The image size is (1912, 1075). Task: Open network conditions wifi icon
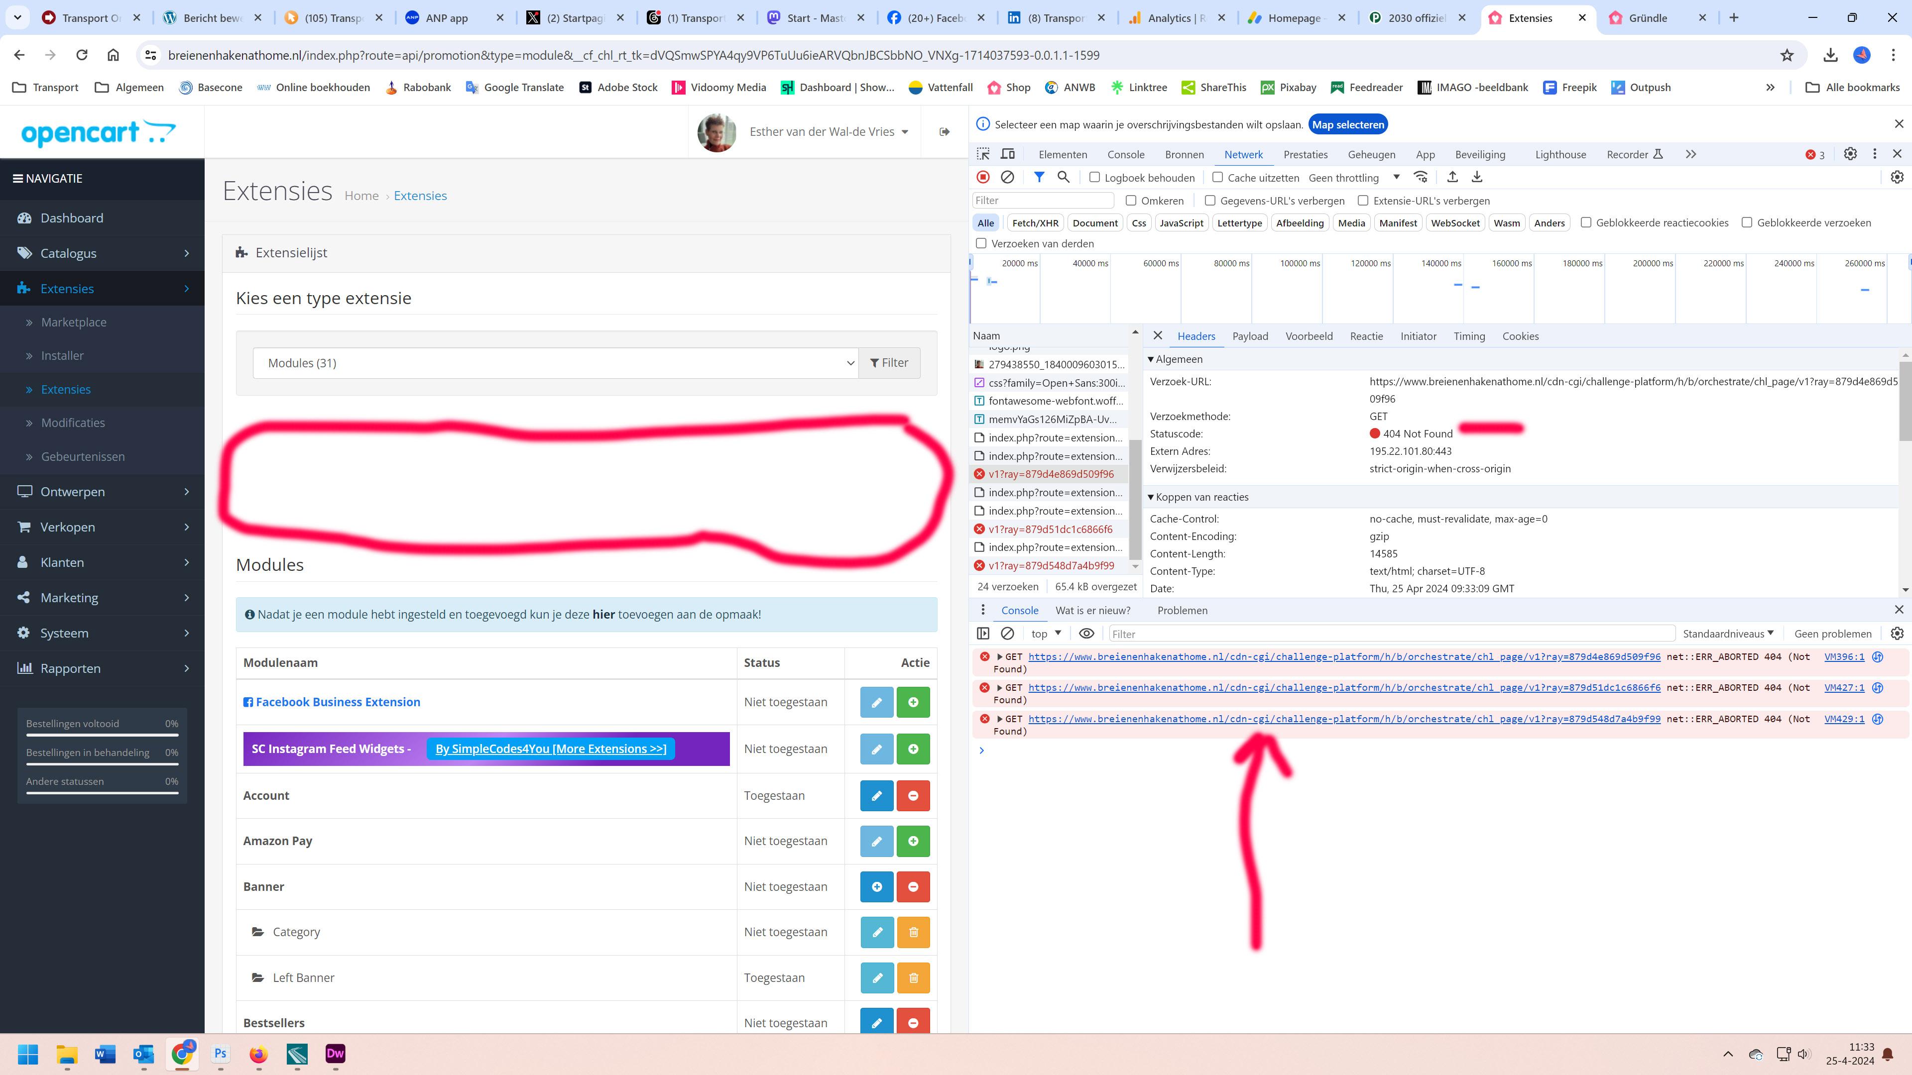point(1421,177)
